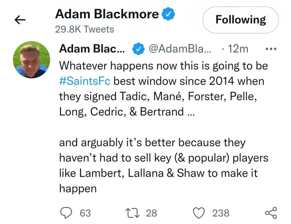
Task: Like the tweet with the heart icon
Action: (x=200, y=213)
